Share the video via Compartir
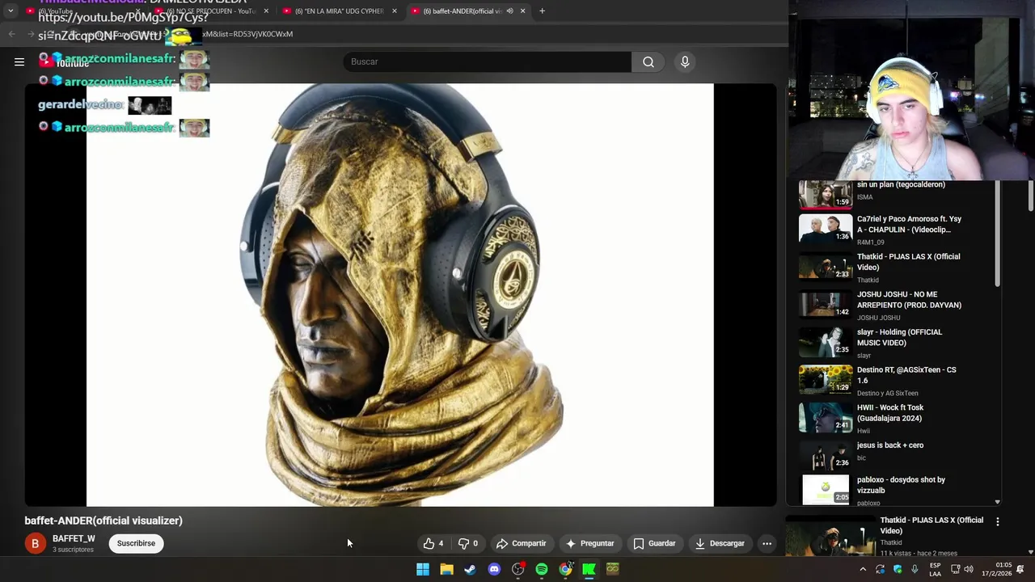The width and height of the screenshot is (1035, 582). tap(521, 543)
